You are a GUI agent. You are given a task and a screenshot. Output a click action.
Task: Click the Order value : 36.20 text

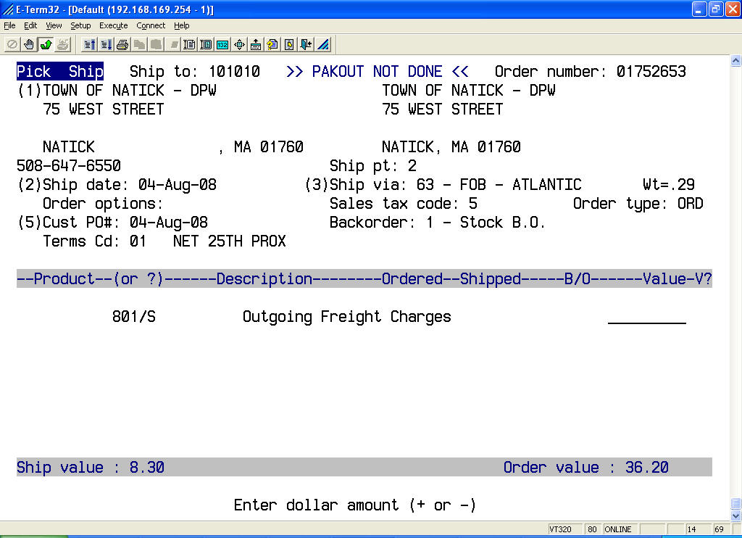click(585, 468)
